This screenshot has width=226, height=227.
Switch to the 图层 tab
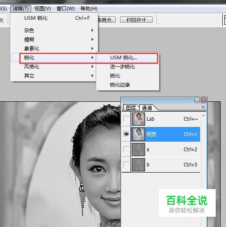point(131,108)
